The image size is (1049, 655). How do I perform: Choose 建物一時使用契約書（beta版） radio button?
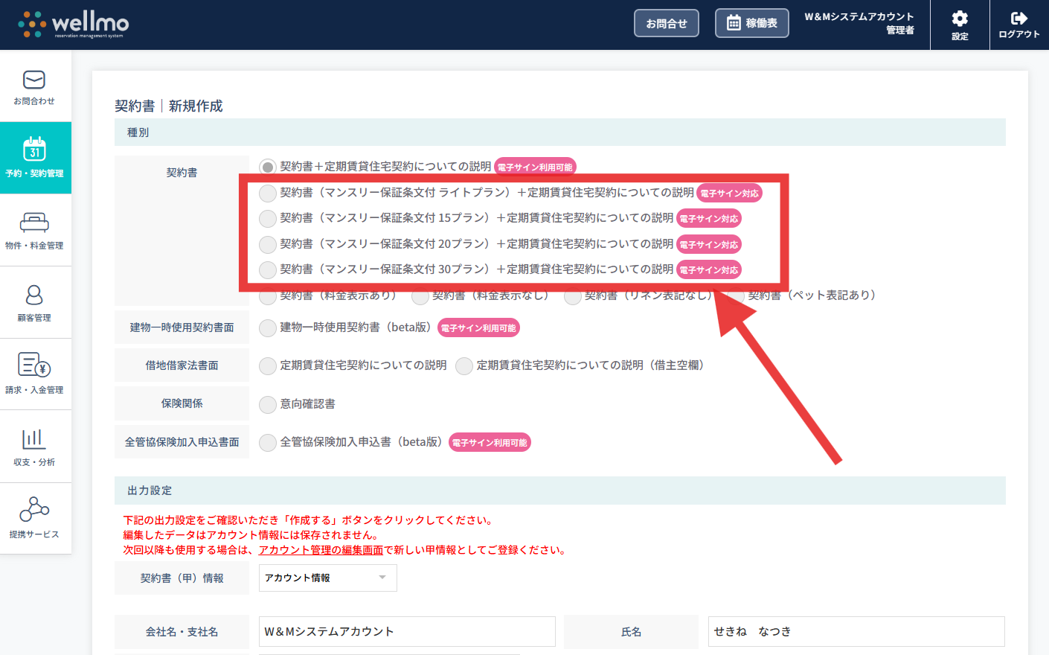click(x=268, y=328)
